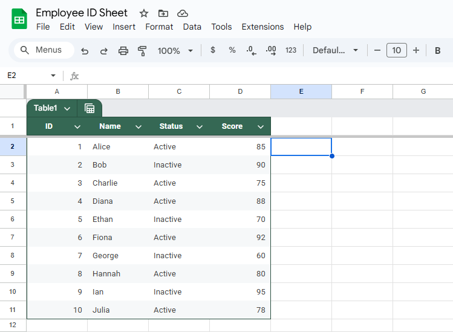This screenshot has width=453, height=332.
Task: Open the Data menu
Action: pyautogui.click(x=192, y=27)
